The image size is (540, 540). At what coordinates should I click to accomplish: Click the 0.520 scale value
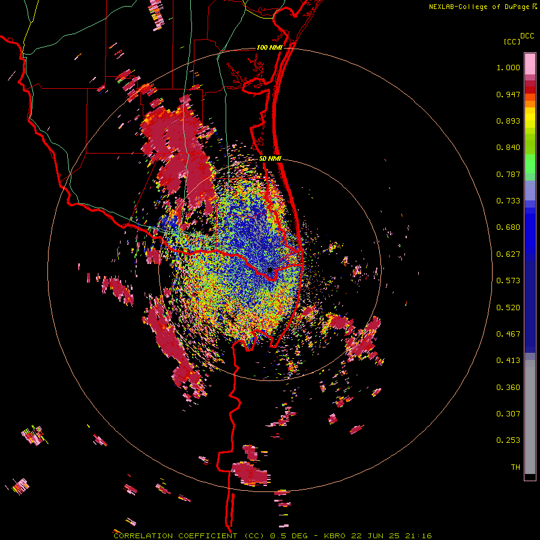point(508,308)
